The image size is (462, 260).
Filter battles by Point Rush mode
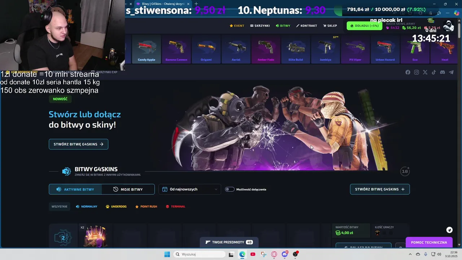(146, 207)
